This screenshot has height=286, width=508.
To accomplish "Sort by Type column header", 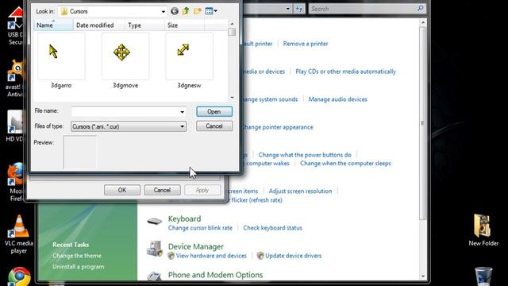I will point(144,25).
